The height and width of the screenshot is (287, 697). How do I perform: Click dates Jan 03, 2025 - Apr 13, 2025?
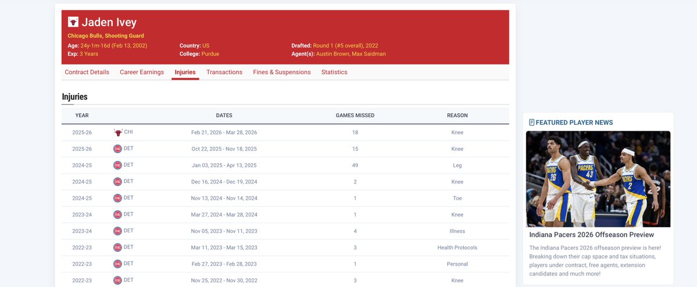(224, 165)
